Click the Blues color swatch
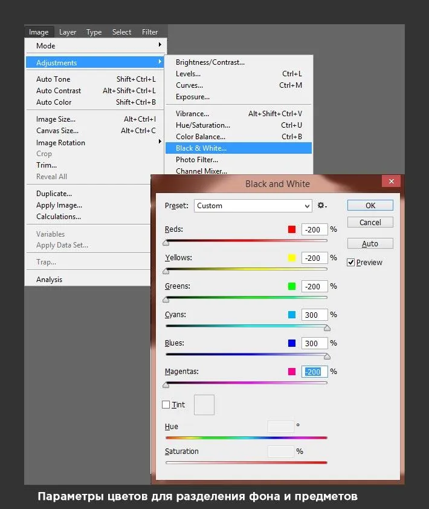This screenshot has width=429, height=509. coord(292,343)
